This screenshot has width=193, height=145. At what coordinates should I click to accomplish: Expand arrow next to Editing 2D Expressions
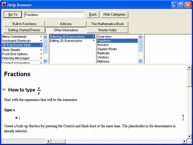(94, 41)
